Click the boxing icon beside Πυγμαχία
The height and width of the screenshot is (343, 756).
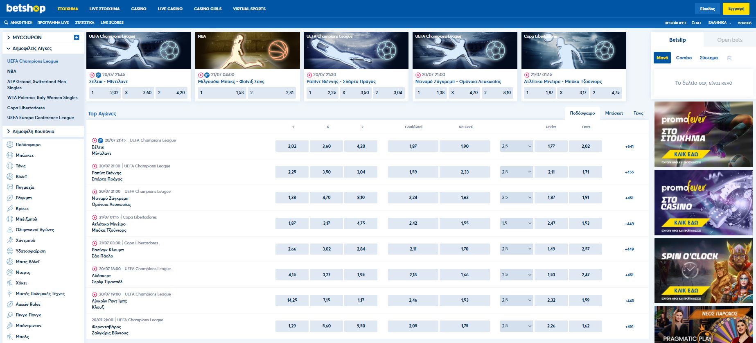tap(10, 187)
